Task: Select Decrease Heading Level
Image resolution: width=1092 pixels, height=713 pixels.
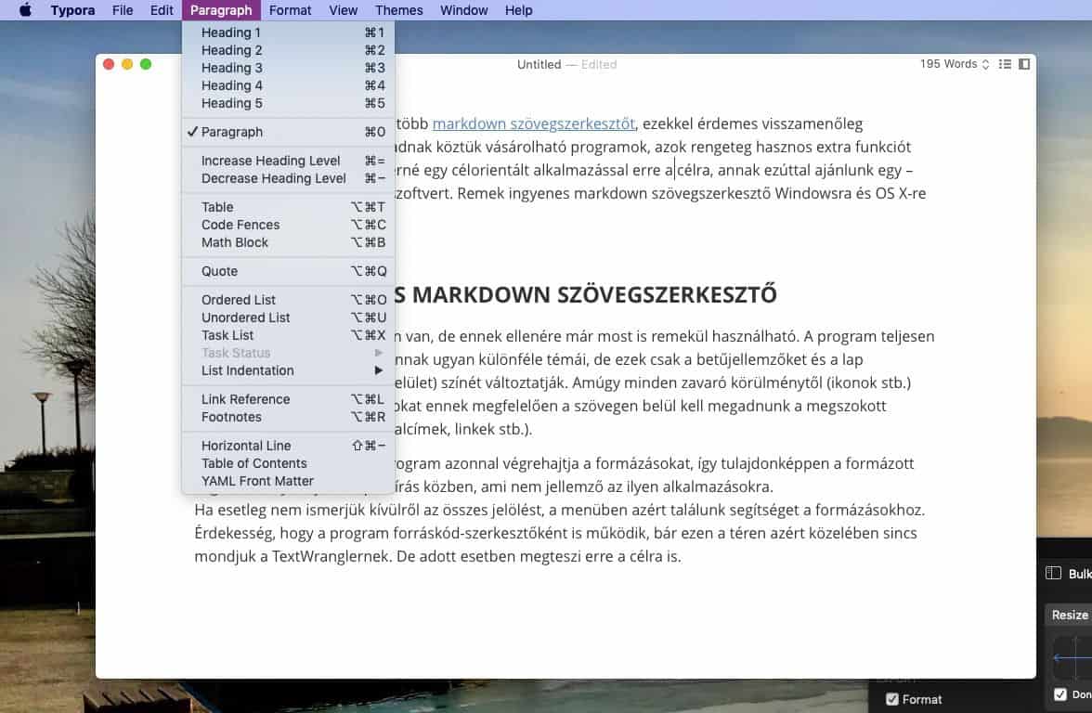Action: [x=288, y=178]
